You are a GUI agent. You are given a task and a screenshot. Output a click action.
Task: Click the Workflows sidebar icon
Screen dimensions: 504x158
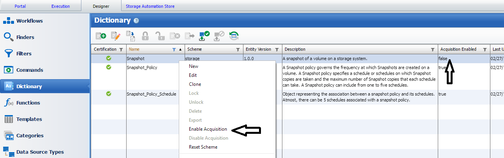point(9,21)
